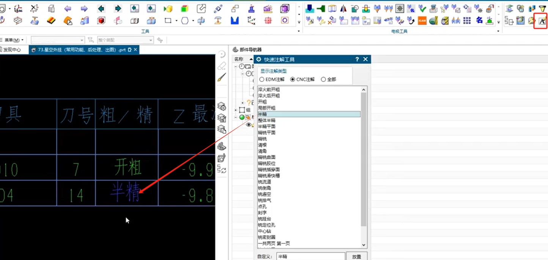Toggle the eye visibility icon in navigator
548x260 pixels.
249,124
